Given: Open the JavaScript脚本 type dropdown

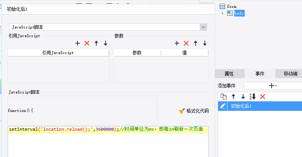Looking at the screenshot, I should [203, 27].
